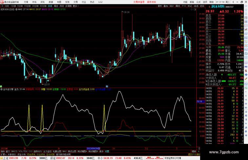
Task: Select the 趋势动力 indicator tab
Action: click(38, 151)
